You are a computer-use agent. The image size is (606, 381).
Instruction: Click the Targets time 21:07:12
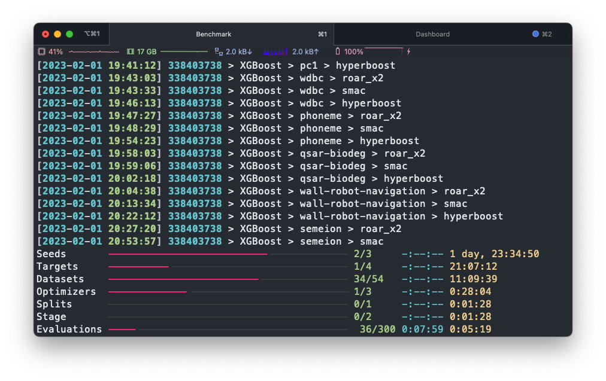474,266
